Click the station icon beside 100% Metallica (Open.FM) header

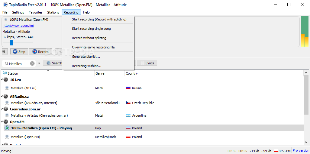pyautogui.click(x=6, y=20)
